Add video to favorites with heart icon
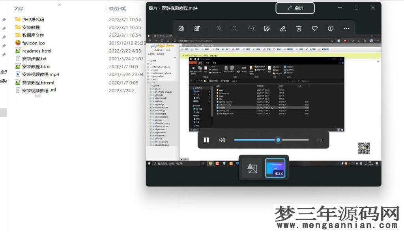This screenshot has width=404, height=232. 314,28
